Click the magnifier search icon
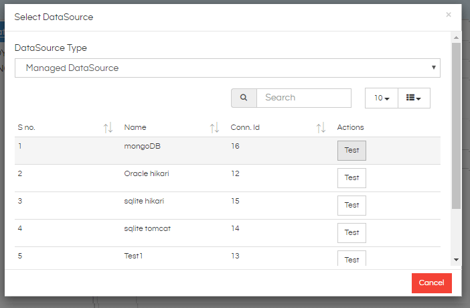The width and height of the screenshot is (470, 308). tap(244, 98)
